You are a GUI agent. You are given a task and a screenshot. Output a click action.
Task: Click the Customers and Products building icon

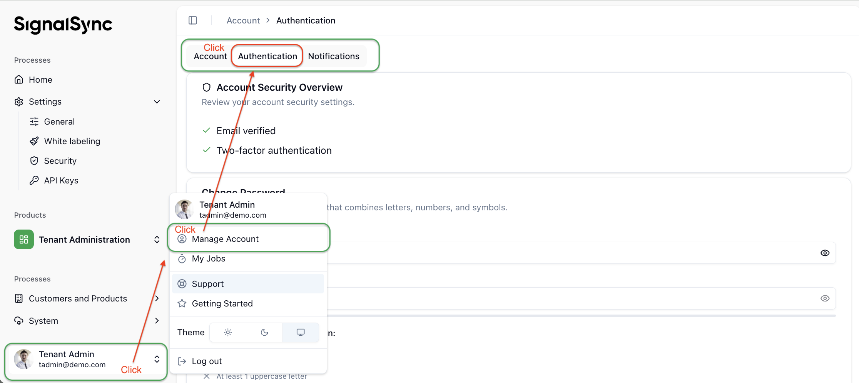pyautogui.click(x=19, y=298)
